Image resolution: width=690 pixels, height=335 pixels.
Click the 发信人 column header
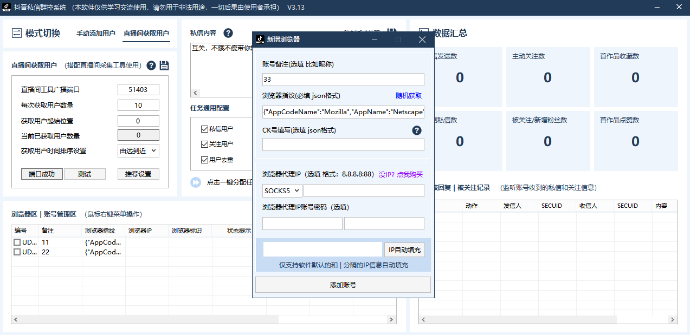click(x=519, y=206)
